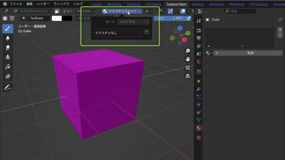
Task: Select the Soften tool
Action: 8,38
